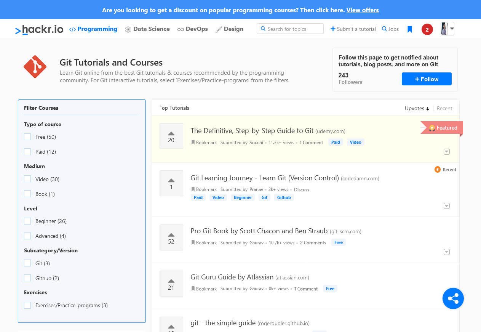This screenshot has width=481, height=332.
Task: Click the infinity icon beside DevOps
Action: 181,29
